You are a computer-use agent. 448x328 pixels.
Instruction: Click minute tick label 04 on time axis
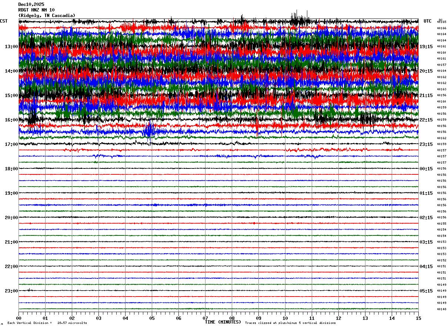(x=125, y=318)
